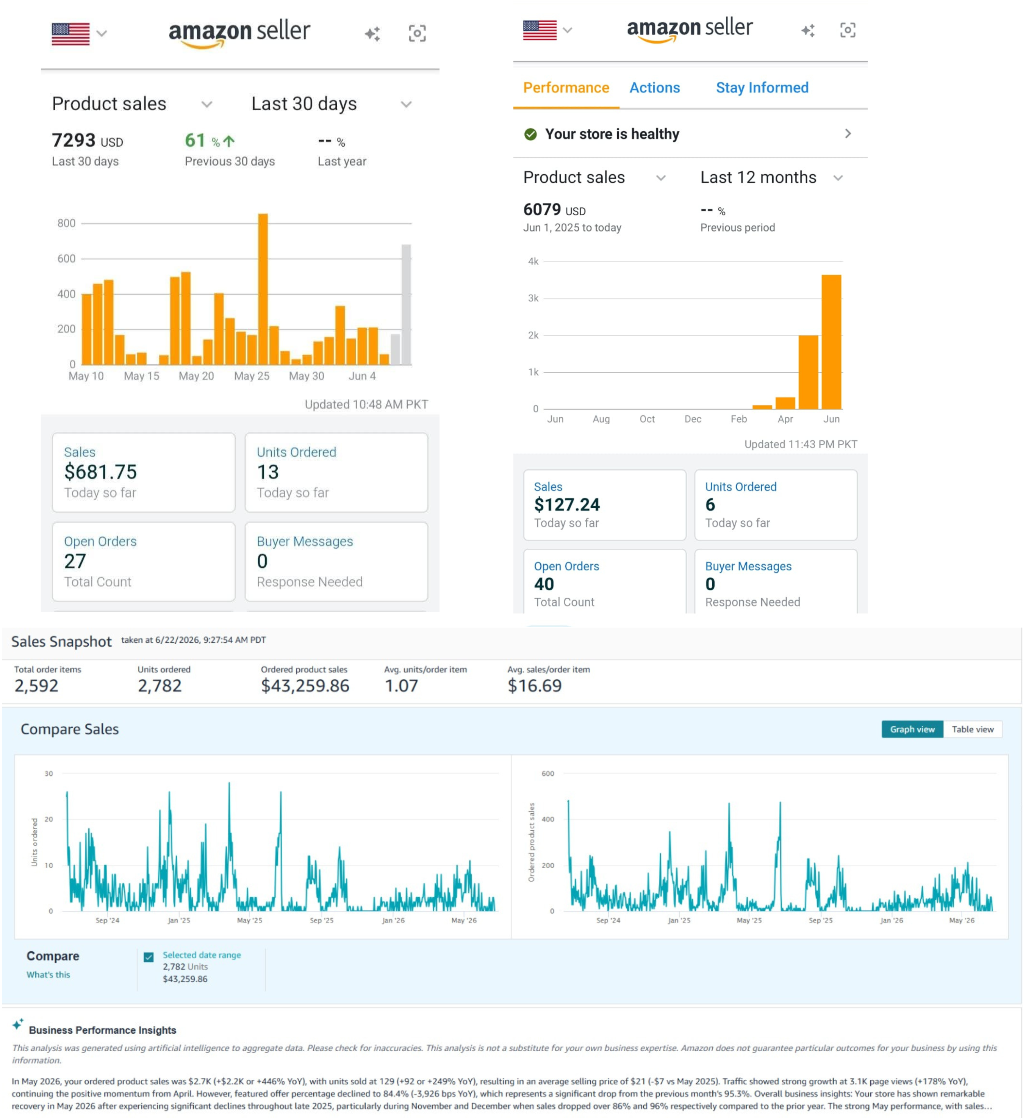The height and width of the screenshot is (1118, 1023).
Task: Open sparkle AI icon in left app header
Action: coord(372,34)
